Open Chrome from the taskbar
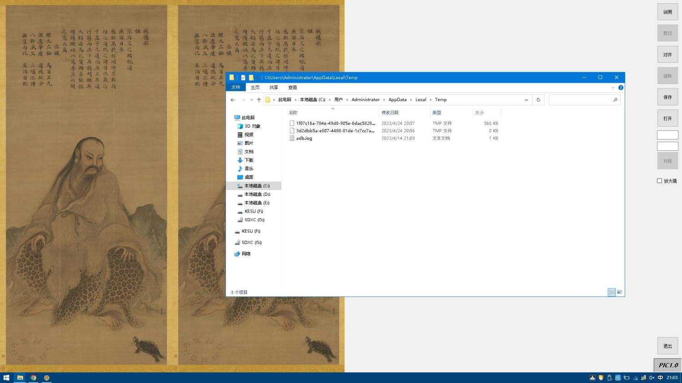Screen dimensions: 682x383 pyautogui.click(x=33, y=378)
